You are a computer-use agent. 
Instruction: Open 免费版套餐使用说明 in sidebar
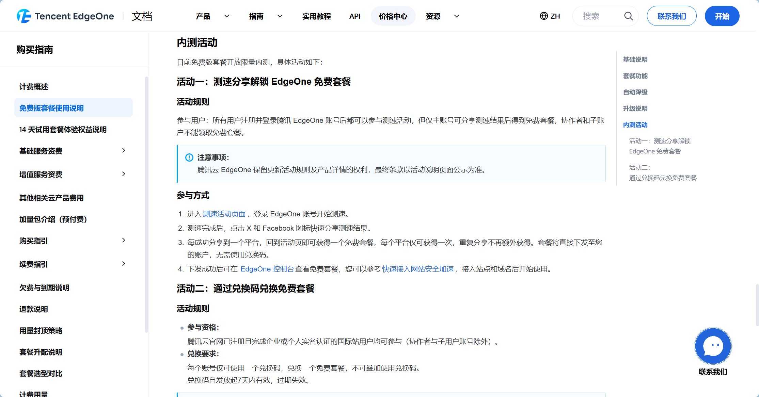pyautogui.click(x=74, y=108)
